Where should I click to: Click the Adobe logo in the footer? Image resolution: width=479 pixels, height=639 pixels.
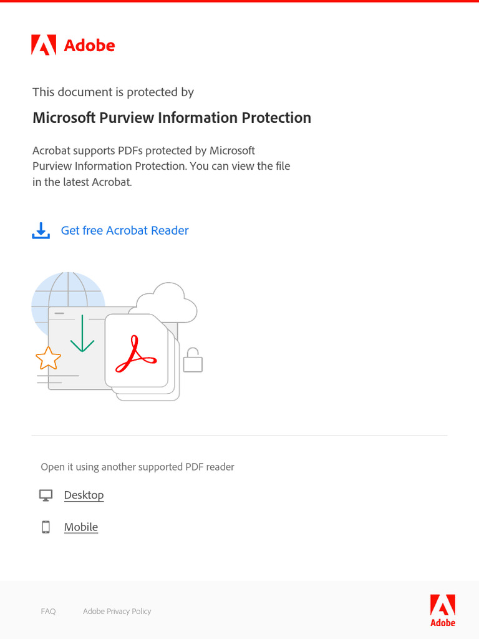(443, 610)
